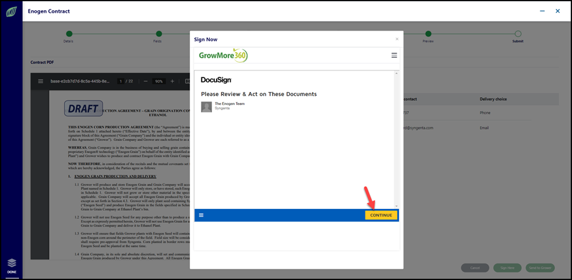Click the PDF page number field
572x280 pixels.
pos(120,81)
